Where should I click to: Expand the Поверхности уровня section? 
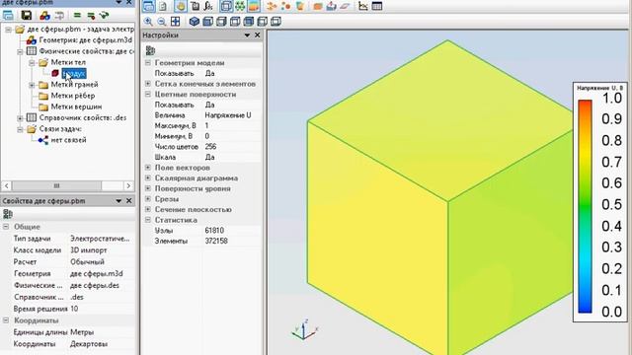(147, 188)
